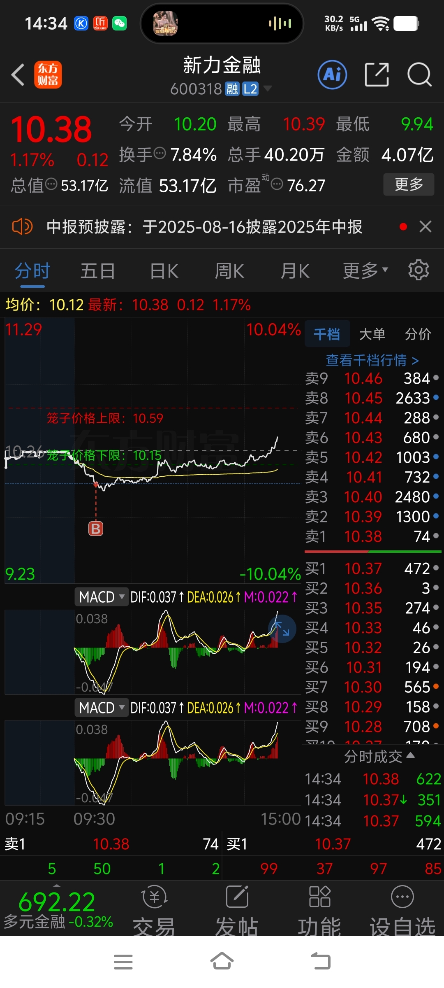Viewport: 444px width, 988px height.
Task: Collapse 分时成交 panel arrow
Action: [410, 755]
